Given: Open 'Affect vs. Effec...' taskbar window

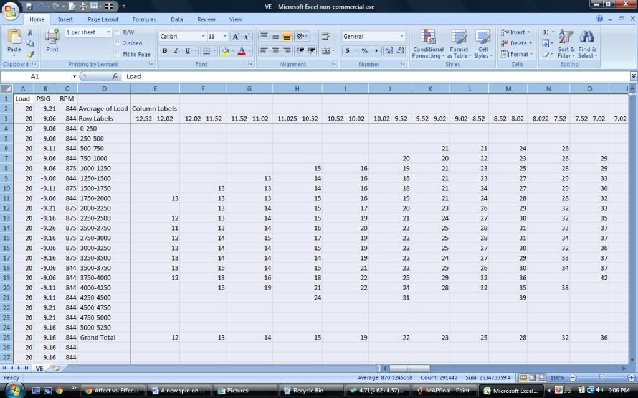Looking at the screenshot, I should 113,391.
